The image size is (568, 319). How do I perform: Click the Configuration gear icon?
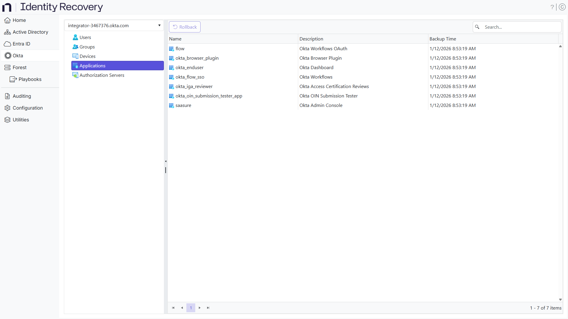[x=7, y=108]
